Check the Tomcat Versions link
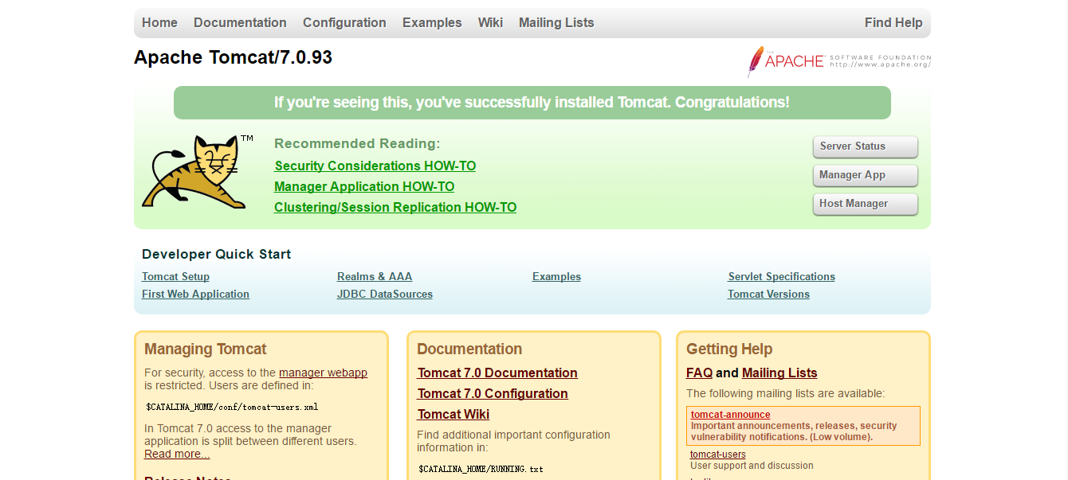 768,295
